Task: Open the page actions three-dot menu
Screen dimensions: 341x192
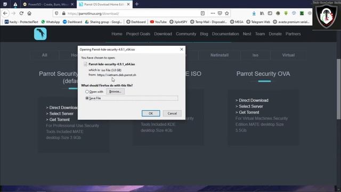Action: [213, 13]
